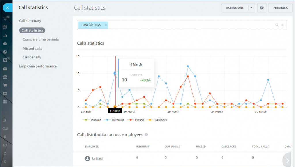Select Missed calls in the side menu
The height and width of the screenshot is (167, 295).
[32, 48]
